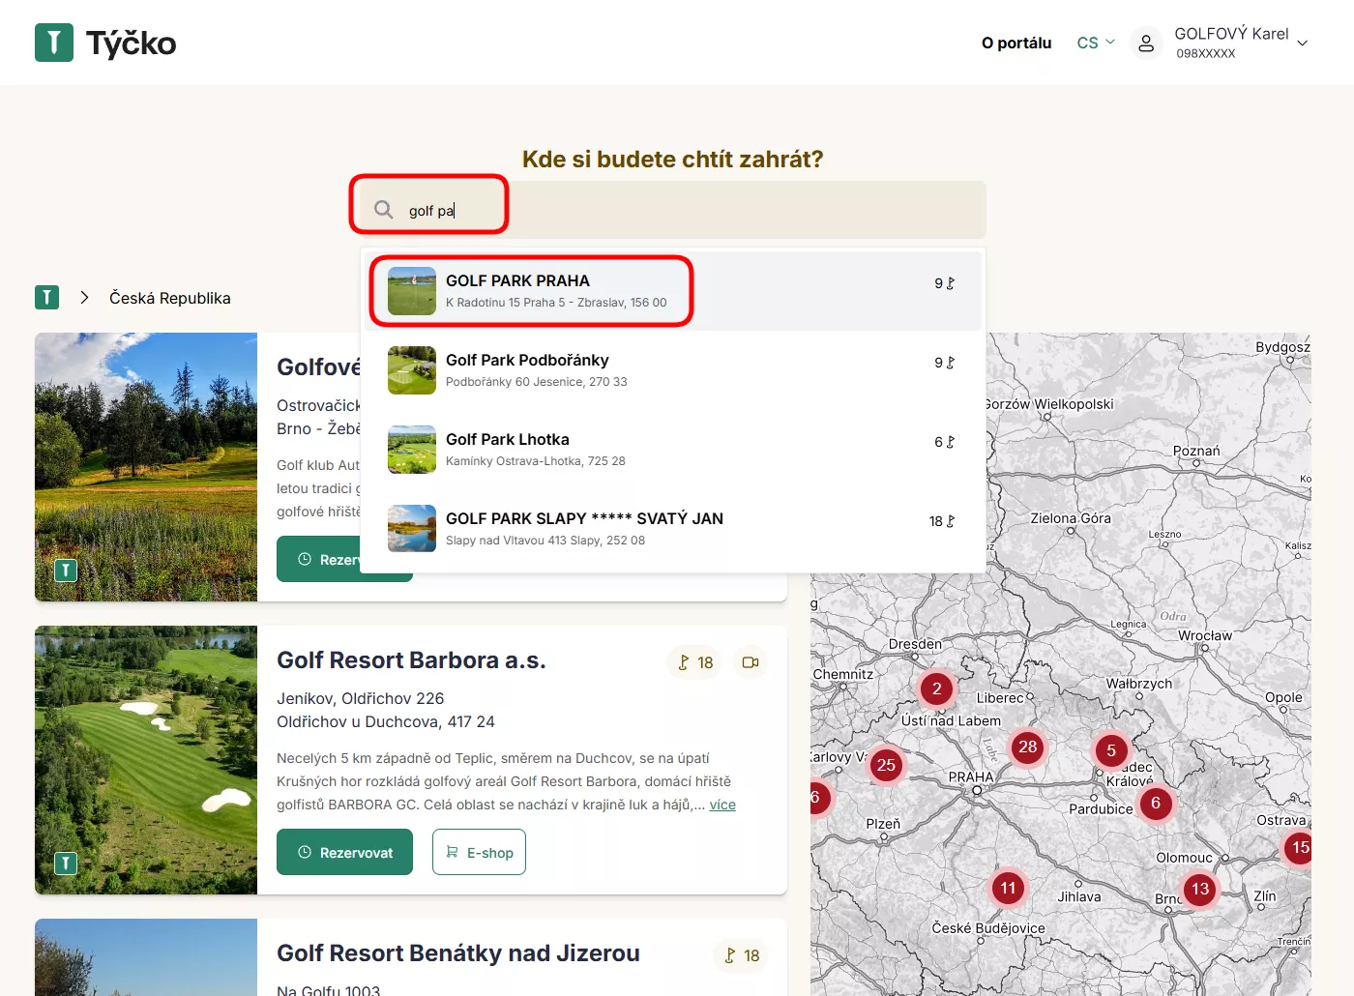
Task: Open map cluster marker 6 near Pardubice
Action: (x=1156, y=803)
